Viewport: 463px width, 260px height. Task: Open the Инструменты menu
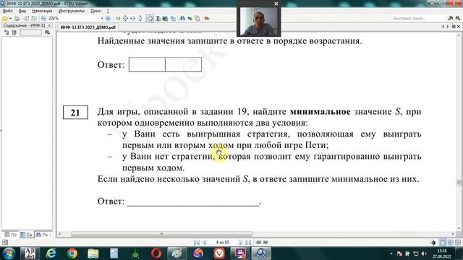tap(71, 11)
